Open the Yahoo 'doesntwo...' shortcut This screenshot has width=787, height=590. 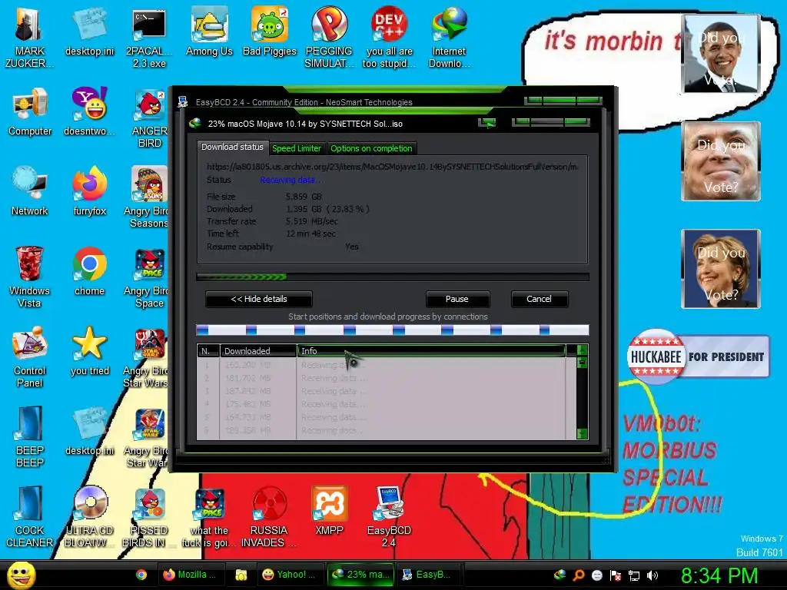pyautogui.click(x=89, y=112)
